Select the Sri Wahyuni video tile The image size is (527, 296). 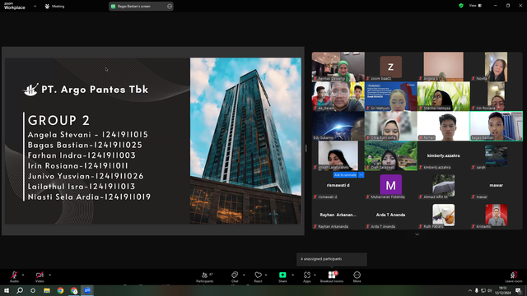pyautogui.click(x=390, y=96)
